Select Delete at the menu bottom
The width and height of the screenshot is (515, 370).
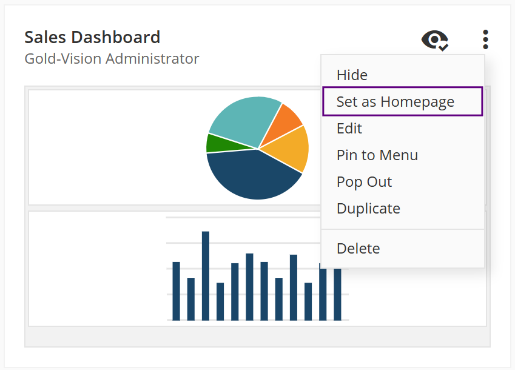[x=358, y=248]
